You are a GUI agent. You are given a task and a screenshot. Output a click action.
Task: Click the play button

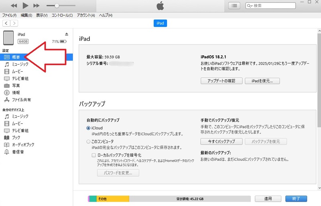click(x=25, y=6)
